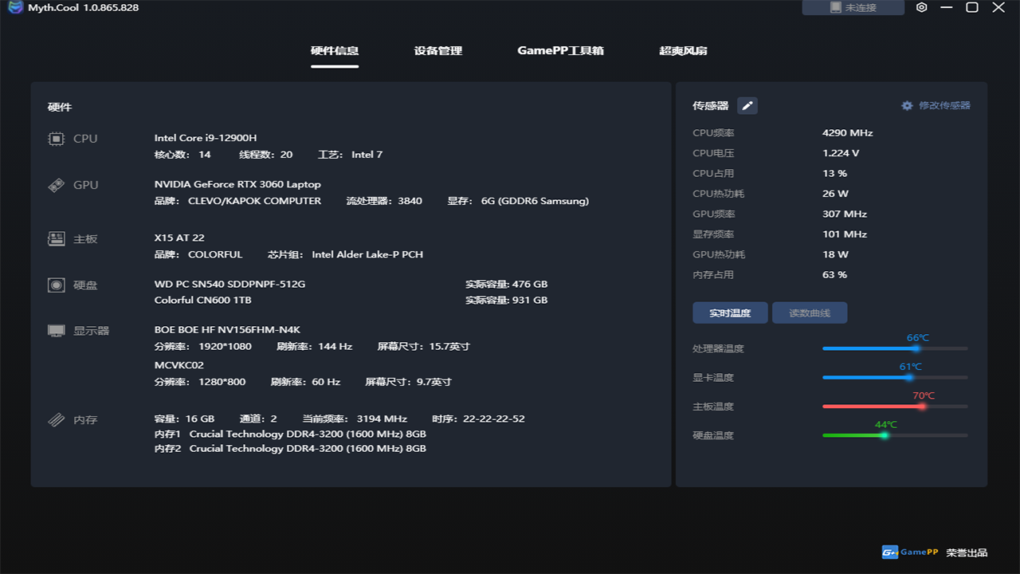Switch to 读数曲线 reading curve mode
1020x574 pixels.
(x=810, y=313)
